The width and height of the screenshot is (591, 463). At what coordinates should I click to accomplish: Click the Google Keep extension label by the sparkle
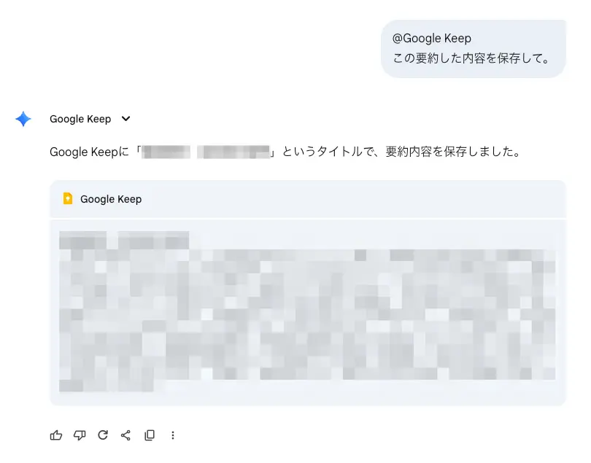[80, 119]
